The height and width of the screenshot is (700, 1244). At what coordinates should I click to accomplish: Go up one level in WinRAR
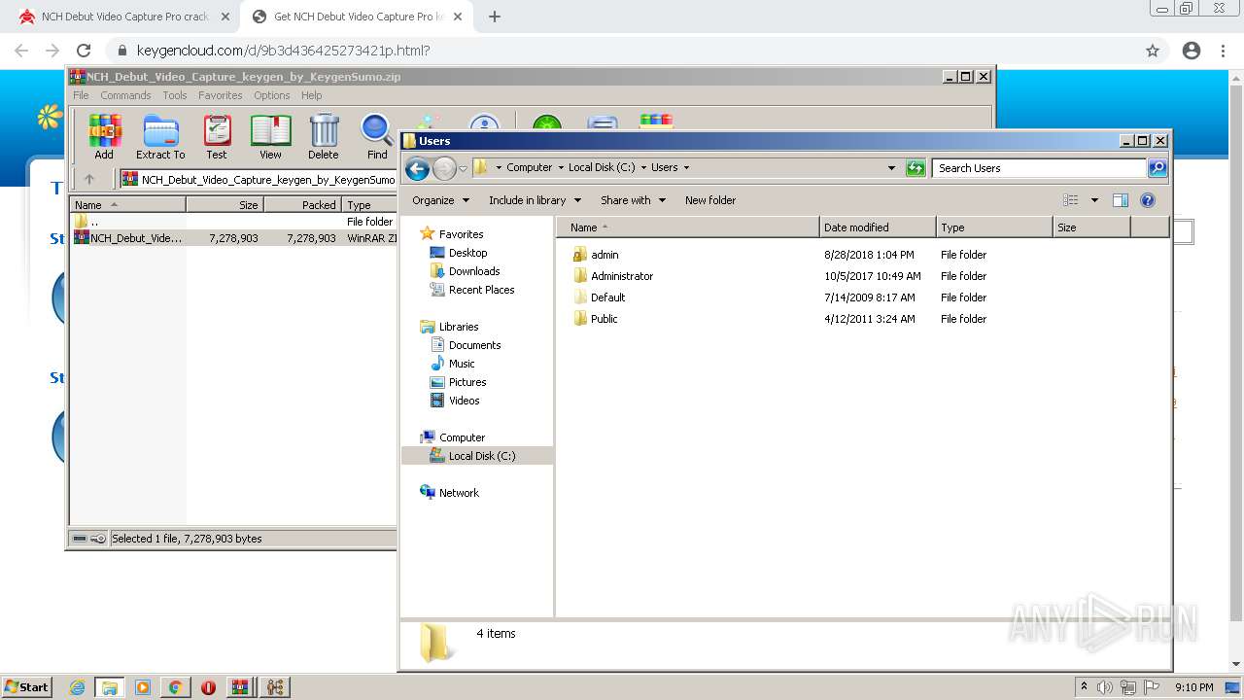tap(89, 179)
